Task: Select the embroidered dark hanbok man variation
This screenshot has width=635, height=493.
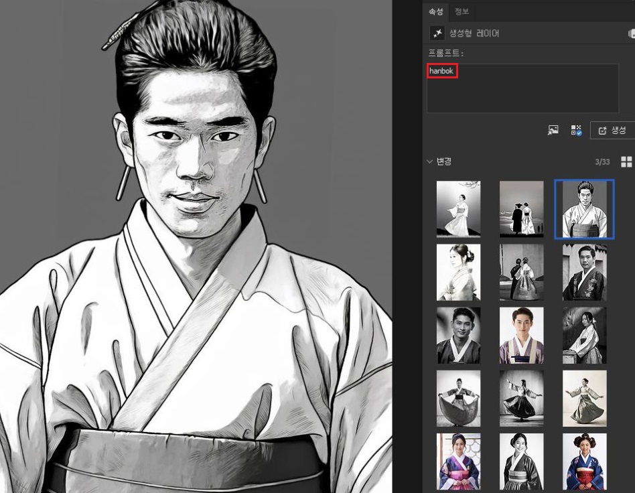Action: (x=583, y=272)
